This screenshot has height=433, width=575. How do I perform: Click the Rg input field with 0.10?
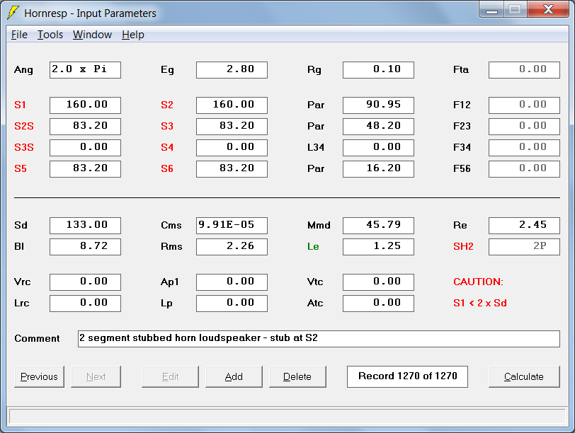378,70
